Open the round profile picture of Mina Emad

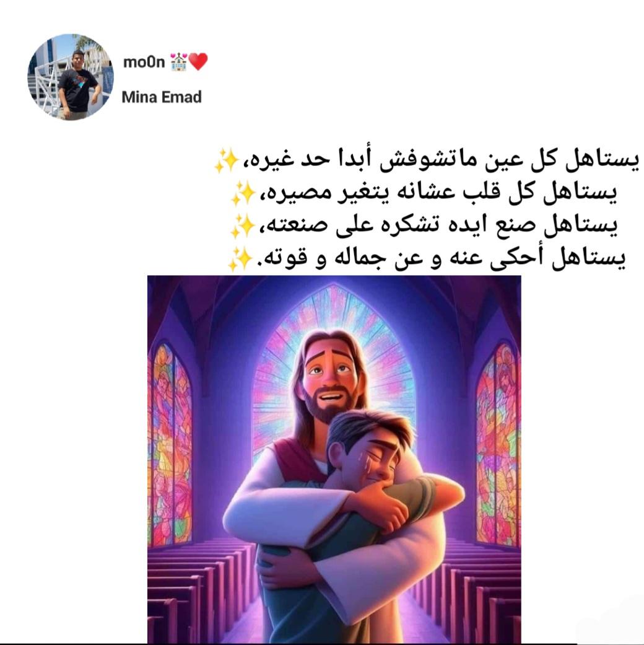tap(71, 77)
